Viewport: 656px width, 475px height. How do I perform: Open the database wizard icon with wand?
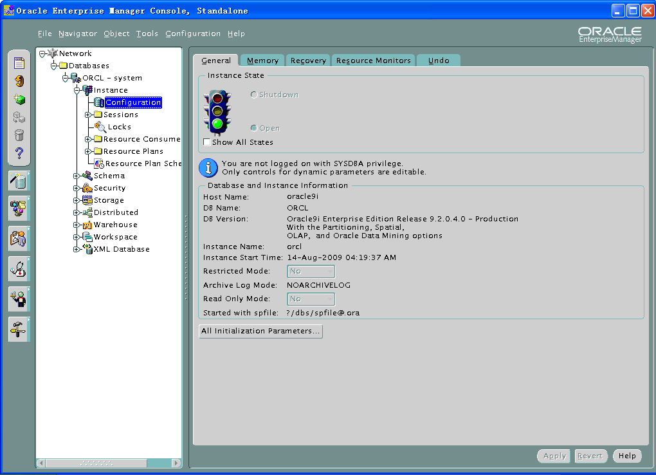[x=19, y=181]
